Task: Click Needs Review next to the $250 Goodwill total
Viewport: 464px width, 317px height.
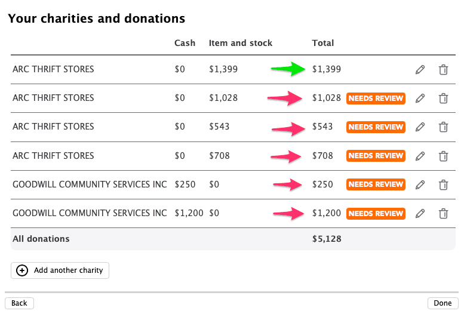Action: click(x=376, y=184)
